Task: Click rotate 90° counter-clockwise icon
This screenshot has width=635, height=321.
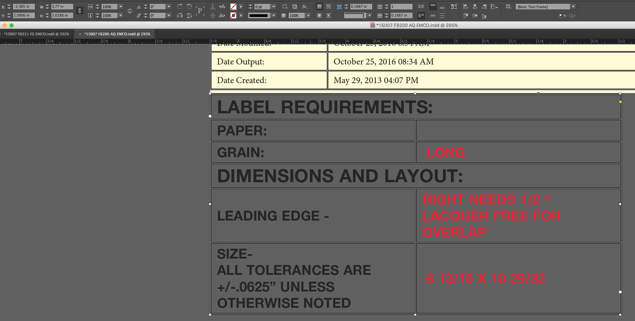Action: click(189, 6)
